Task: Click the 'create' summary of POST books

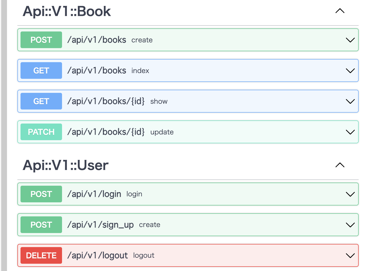Action: click(142, 40)
